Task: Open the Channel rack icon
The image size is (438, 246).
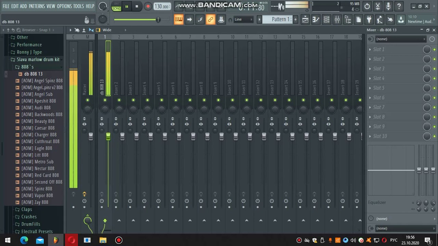Action: click(326, 19)
